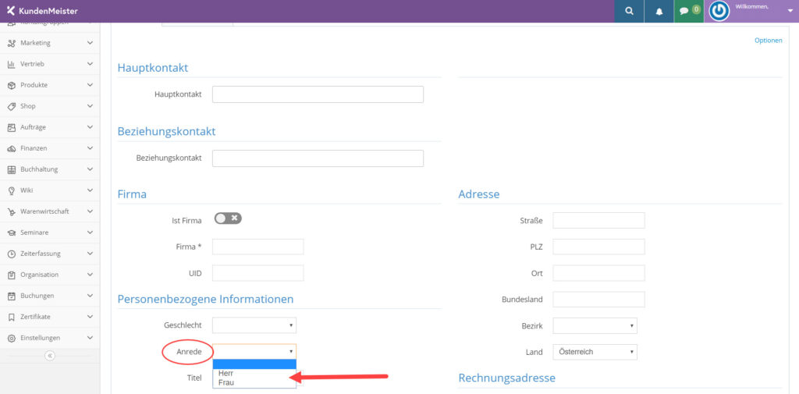Open the Wiki menu item
This screenshot has height=394, width=799.
click(x=50, y=190)
